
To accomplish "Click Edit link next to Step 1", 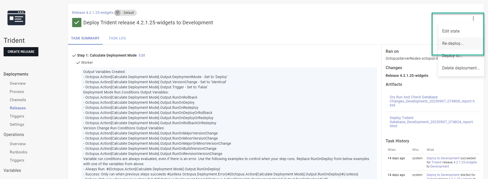I will tap(142, 55).
